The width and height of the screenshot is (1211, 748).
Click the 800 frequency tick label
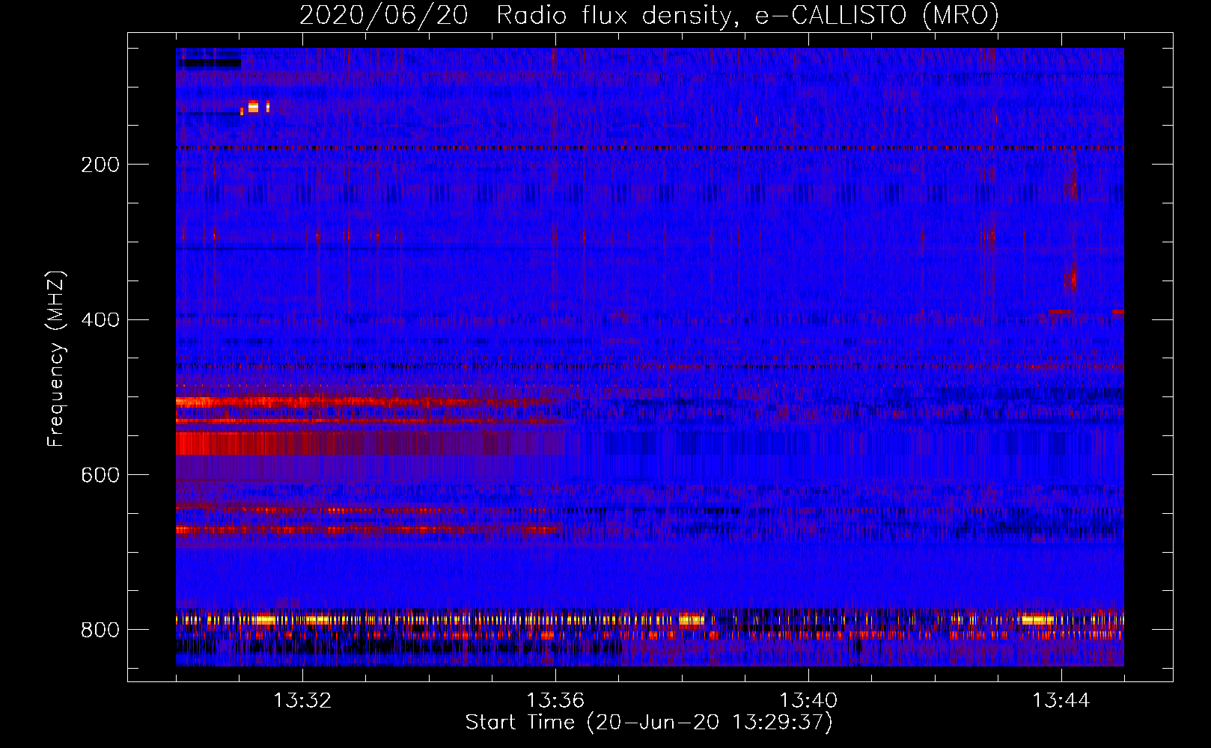pos(100,630)
